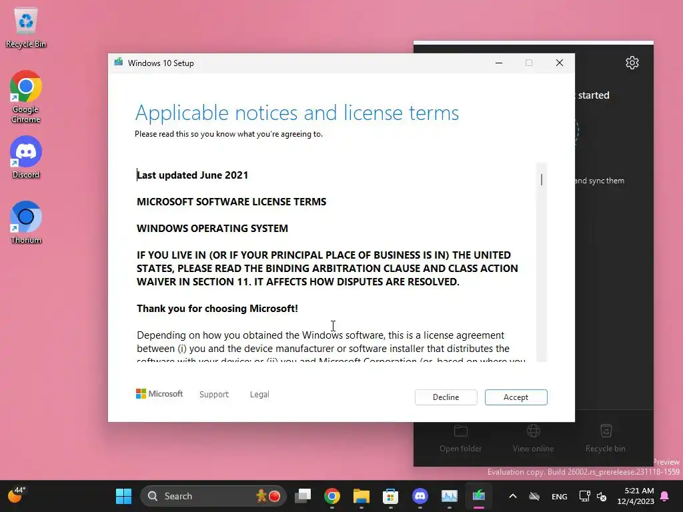Select the Google Chrome desktop shortcut
The width and height of the screenshot is (683, 512).
[26, 97]
